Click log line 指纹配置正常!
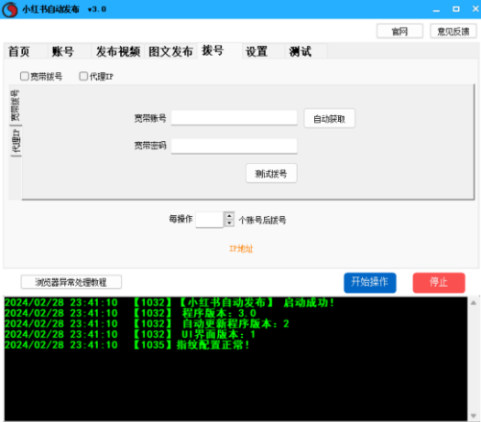This screenshot has width=481, height=422. click(127, 345)
